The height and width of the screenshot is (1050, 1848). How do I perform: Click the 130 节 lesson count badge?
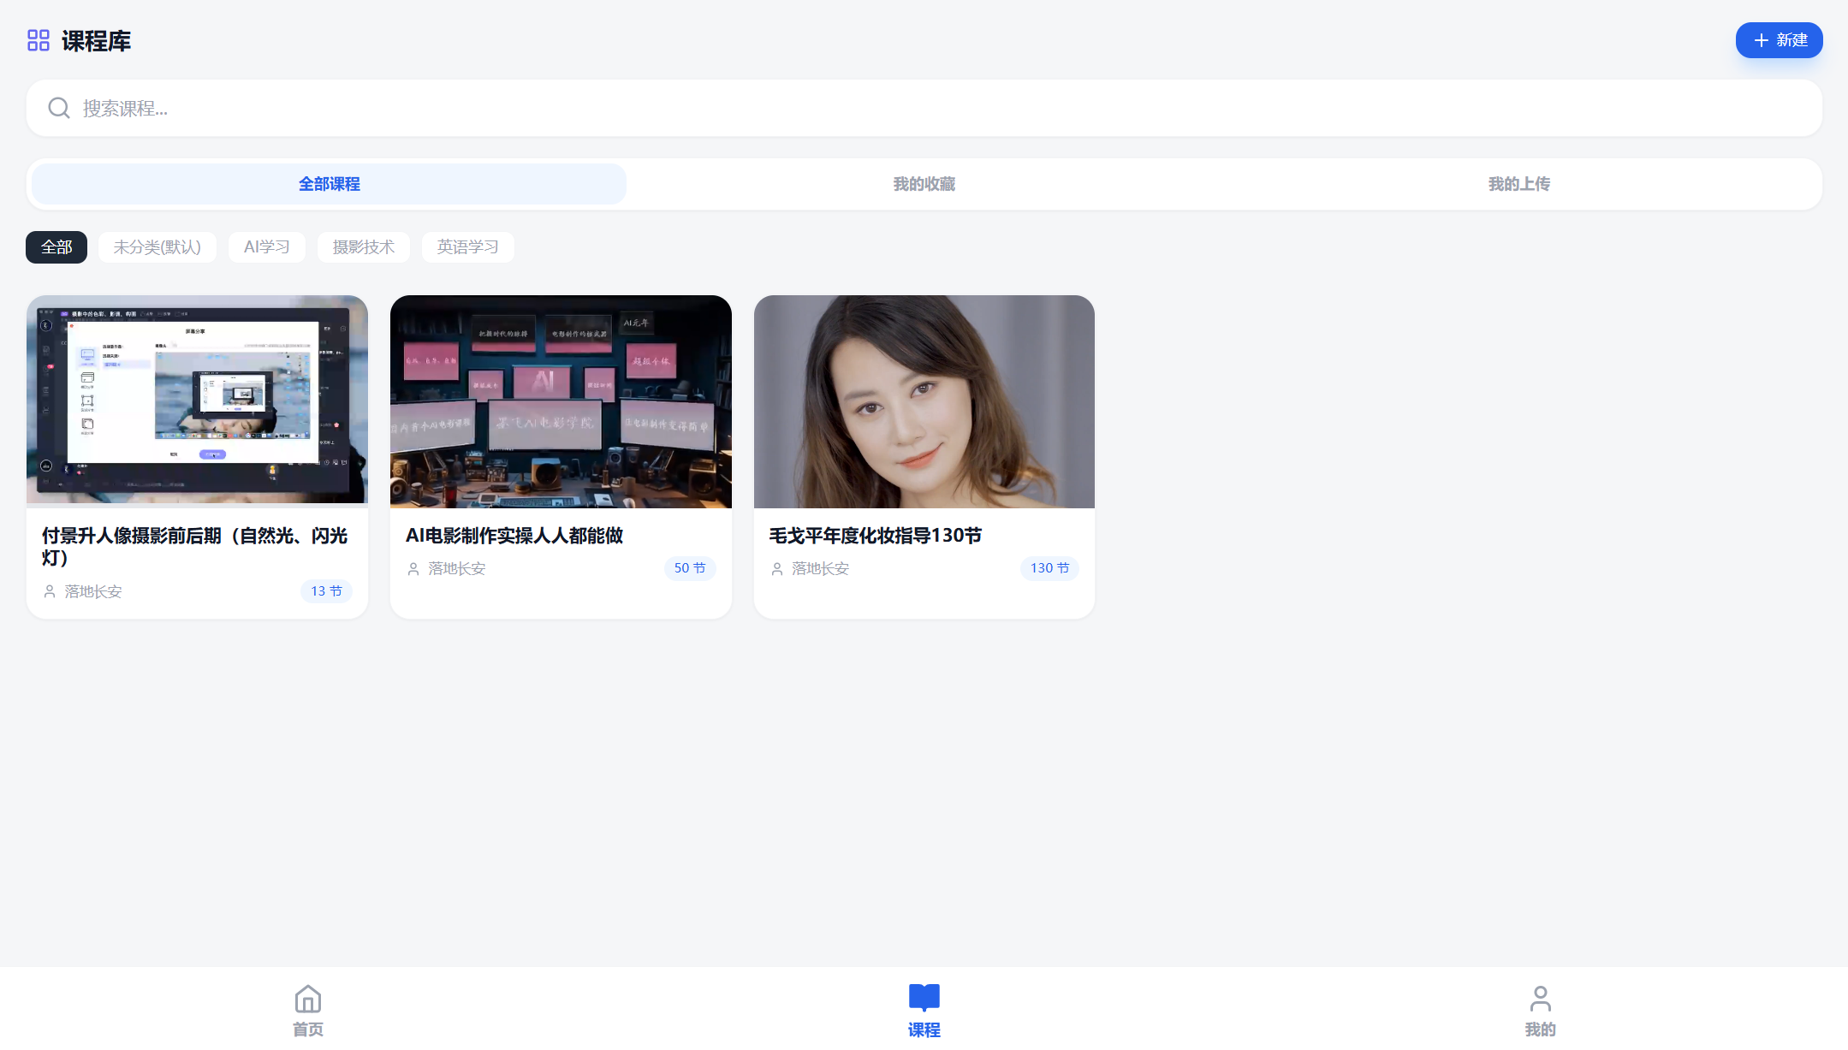tap(1049, 567)
